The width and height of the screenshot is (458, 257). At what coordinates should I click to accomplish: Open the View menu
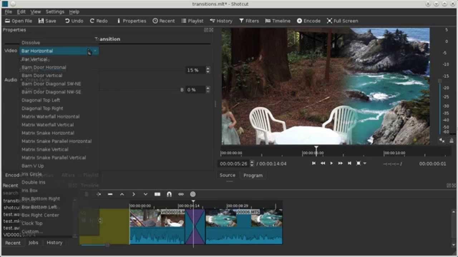[35, 12]
